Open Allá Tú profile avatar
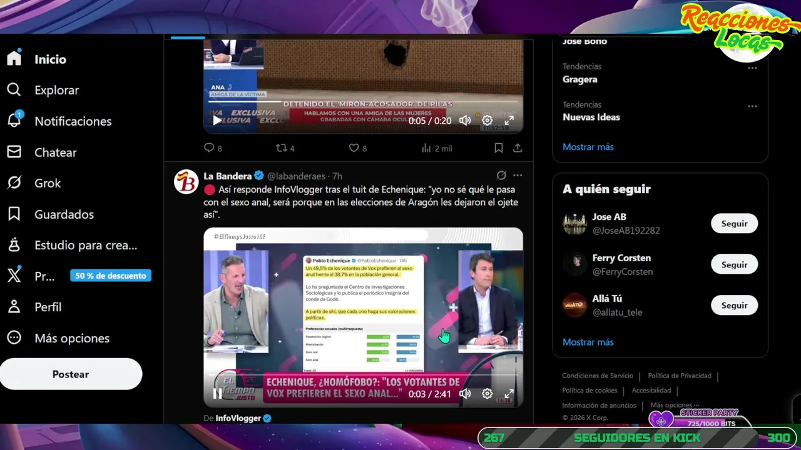The image size is (801, 450). coord(574,306)
